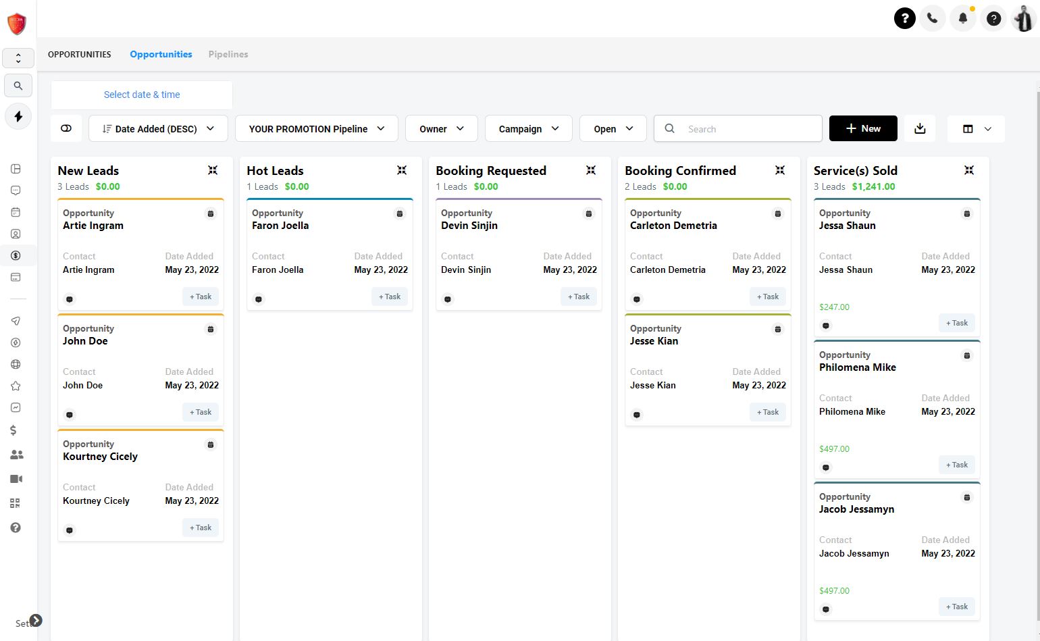Image resolution: width=1040 pixels, height=641 pixels.
Task: Open the YOUR PROMOTION Pipeline dropdown
Action: (x=316, y=128)
